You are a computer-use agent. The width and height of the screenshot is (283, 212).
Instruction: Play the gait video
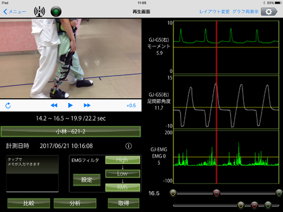click(x=70, y=105)
